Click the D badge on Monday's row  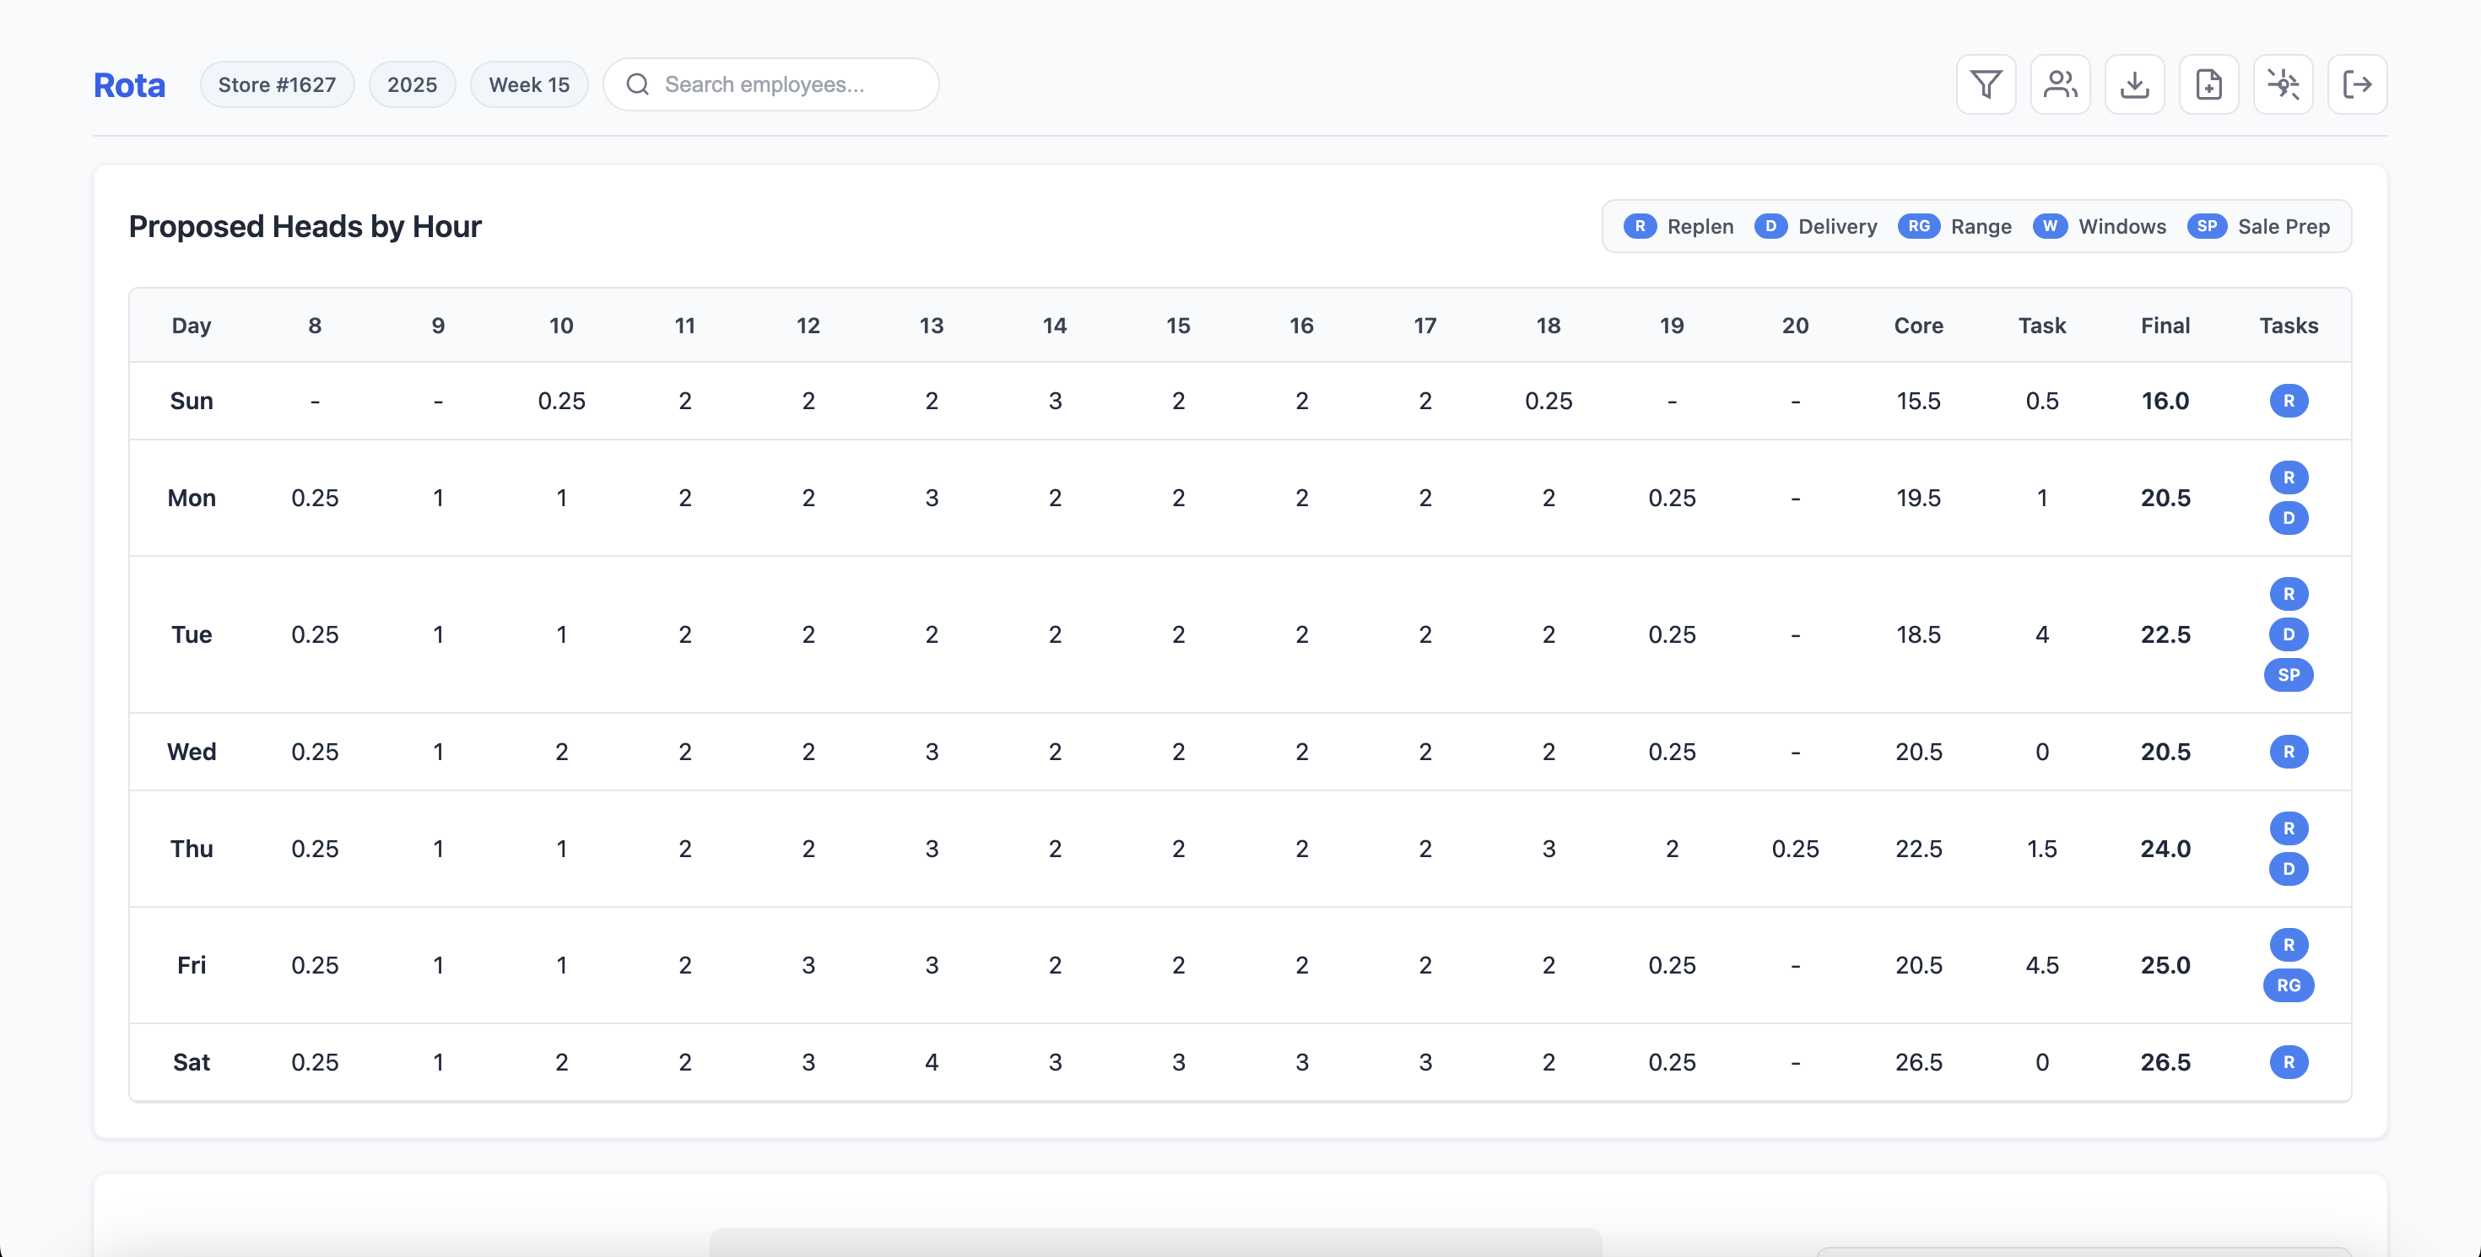[x=2290, y=518]
